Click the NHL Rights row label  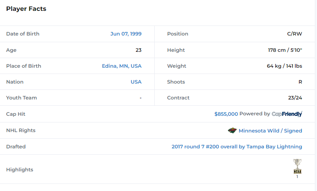21,130
